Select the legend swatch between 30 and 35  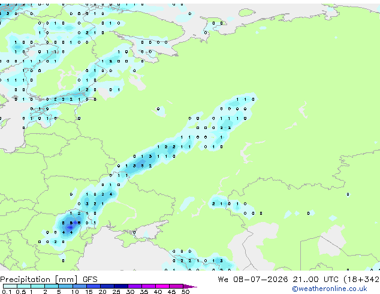[x=135, y=286]
